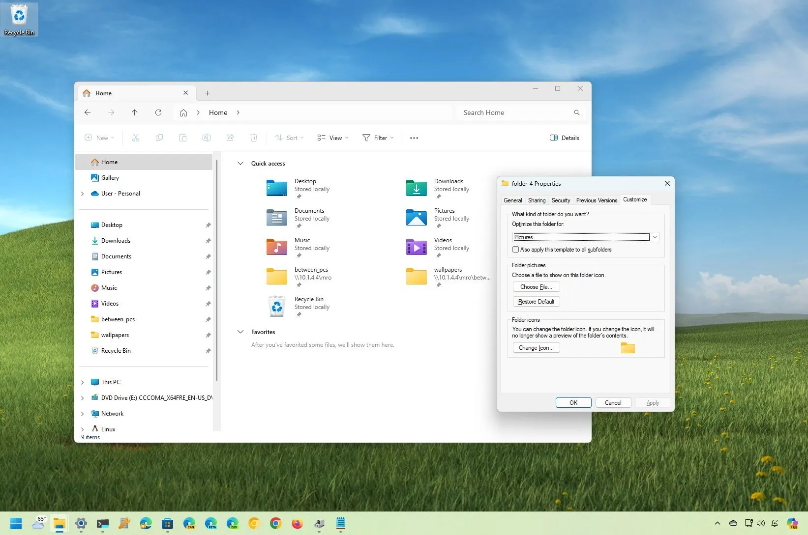
Task: Open the Downloads folder in Quick access
Action: (438, 189)
